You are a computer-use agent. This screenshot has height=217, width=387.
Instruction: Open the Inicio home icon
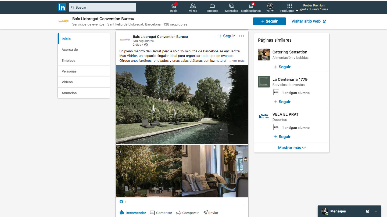(x=174, y=6)
